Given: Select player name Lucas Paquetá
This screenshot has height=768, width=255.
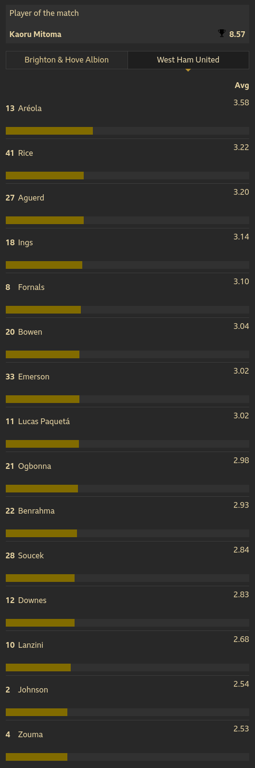Looking at the screenshot, I should pos(44,421).
